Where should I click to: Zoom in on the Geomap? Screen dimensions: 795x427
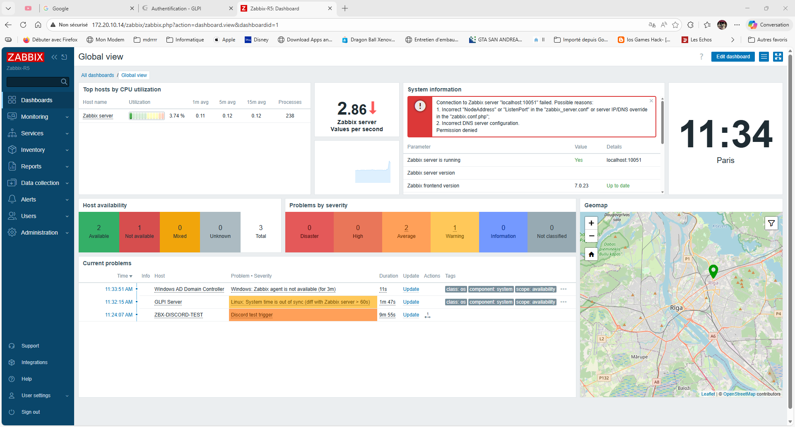[x=591, y=223]
